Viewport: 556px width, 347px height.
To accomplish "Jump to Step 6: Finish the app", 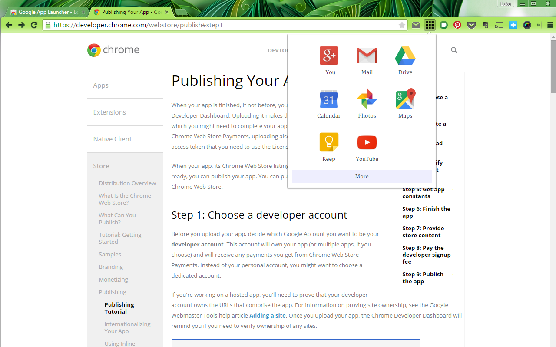I will 426,212.
